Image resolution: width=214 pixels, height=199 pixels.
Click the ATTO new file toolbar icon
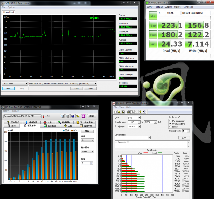pyautogui.click(x=115, y=112)
